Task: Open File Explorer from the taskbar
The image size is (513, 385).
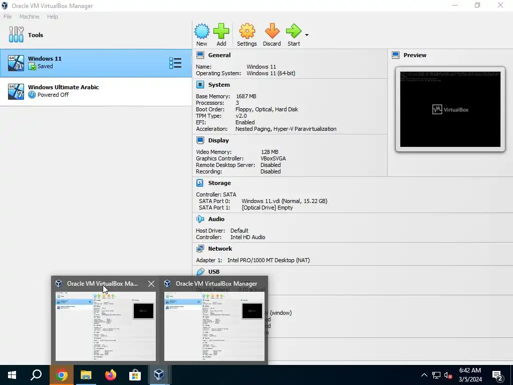Action: 86,375
